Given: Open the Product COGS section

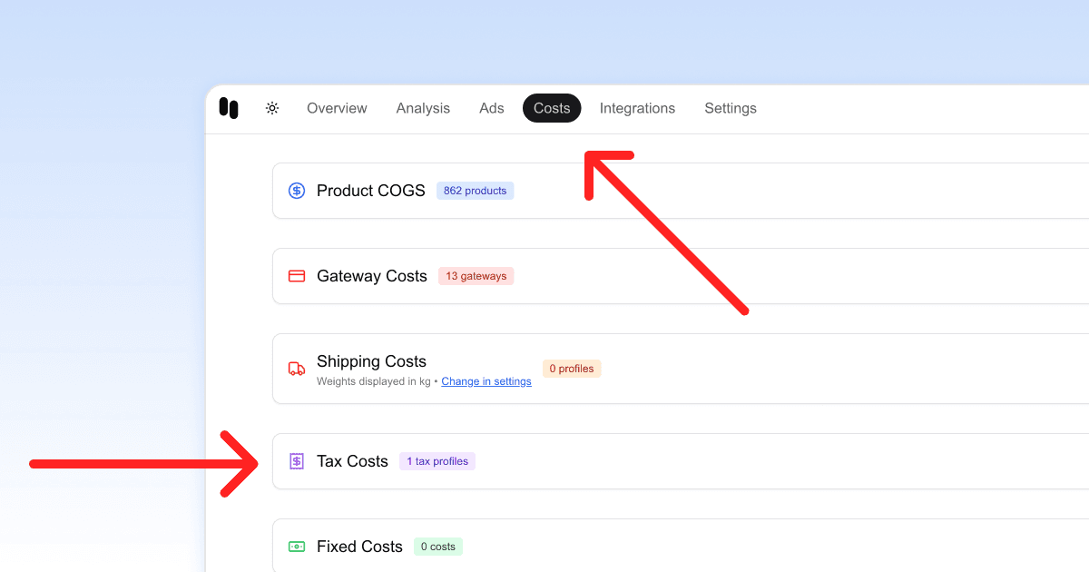Looking at the screenshot, I should [x=371, y=190].
